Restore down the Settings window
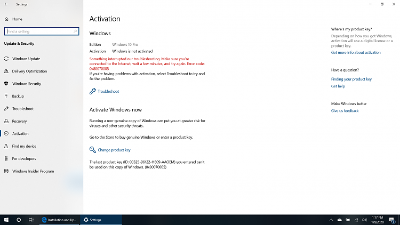The width and height of the screenshot is (400, 225). (382, 4)
